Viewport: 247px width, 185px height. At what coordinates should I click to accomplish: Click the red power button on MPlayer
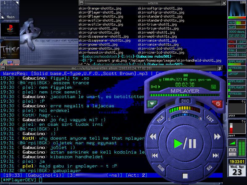coord(217,104)
